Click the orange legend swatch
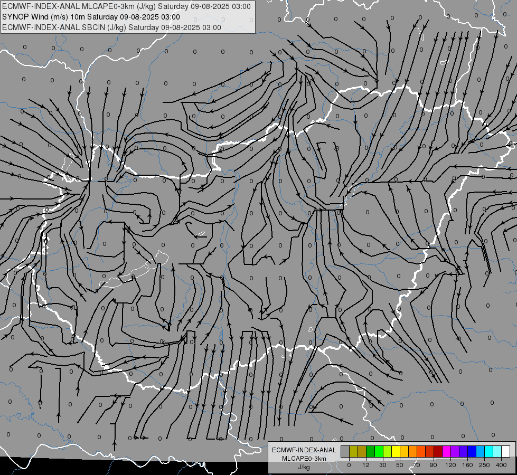The image size is (517, 475). 413,451
